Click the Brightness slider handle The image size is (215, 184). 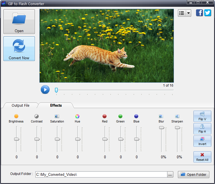point(17,139)
